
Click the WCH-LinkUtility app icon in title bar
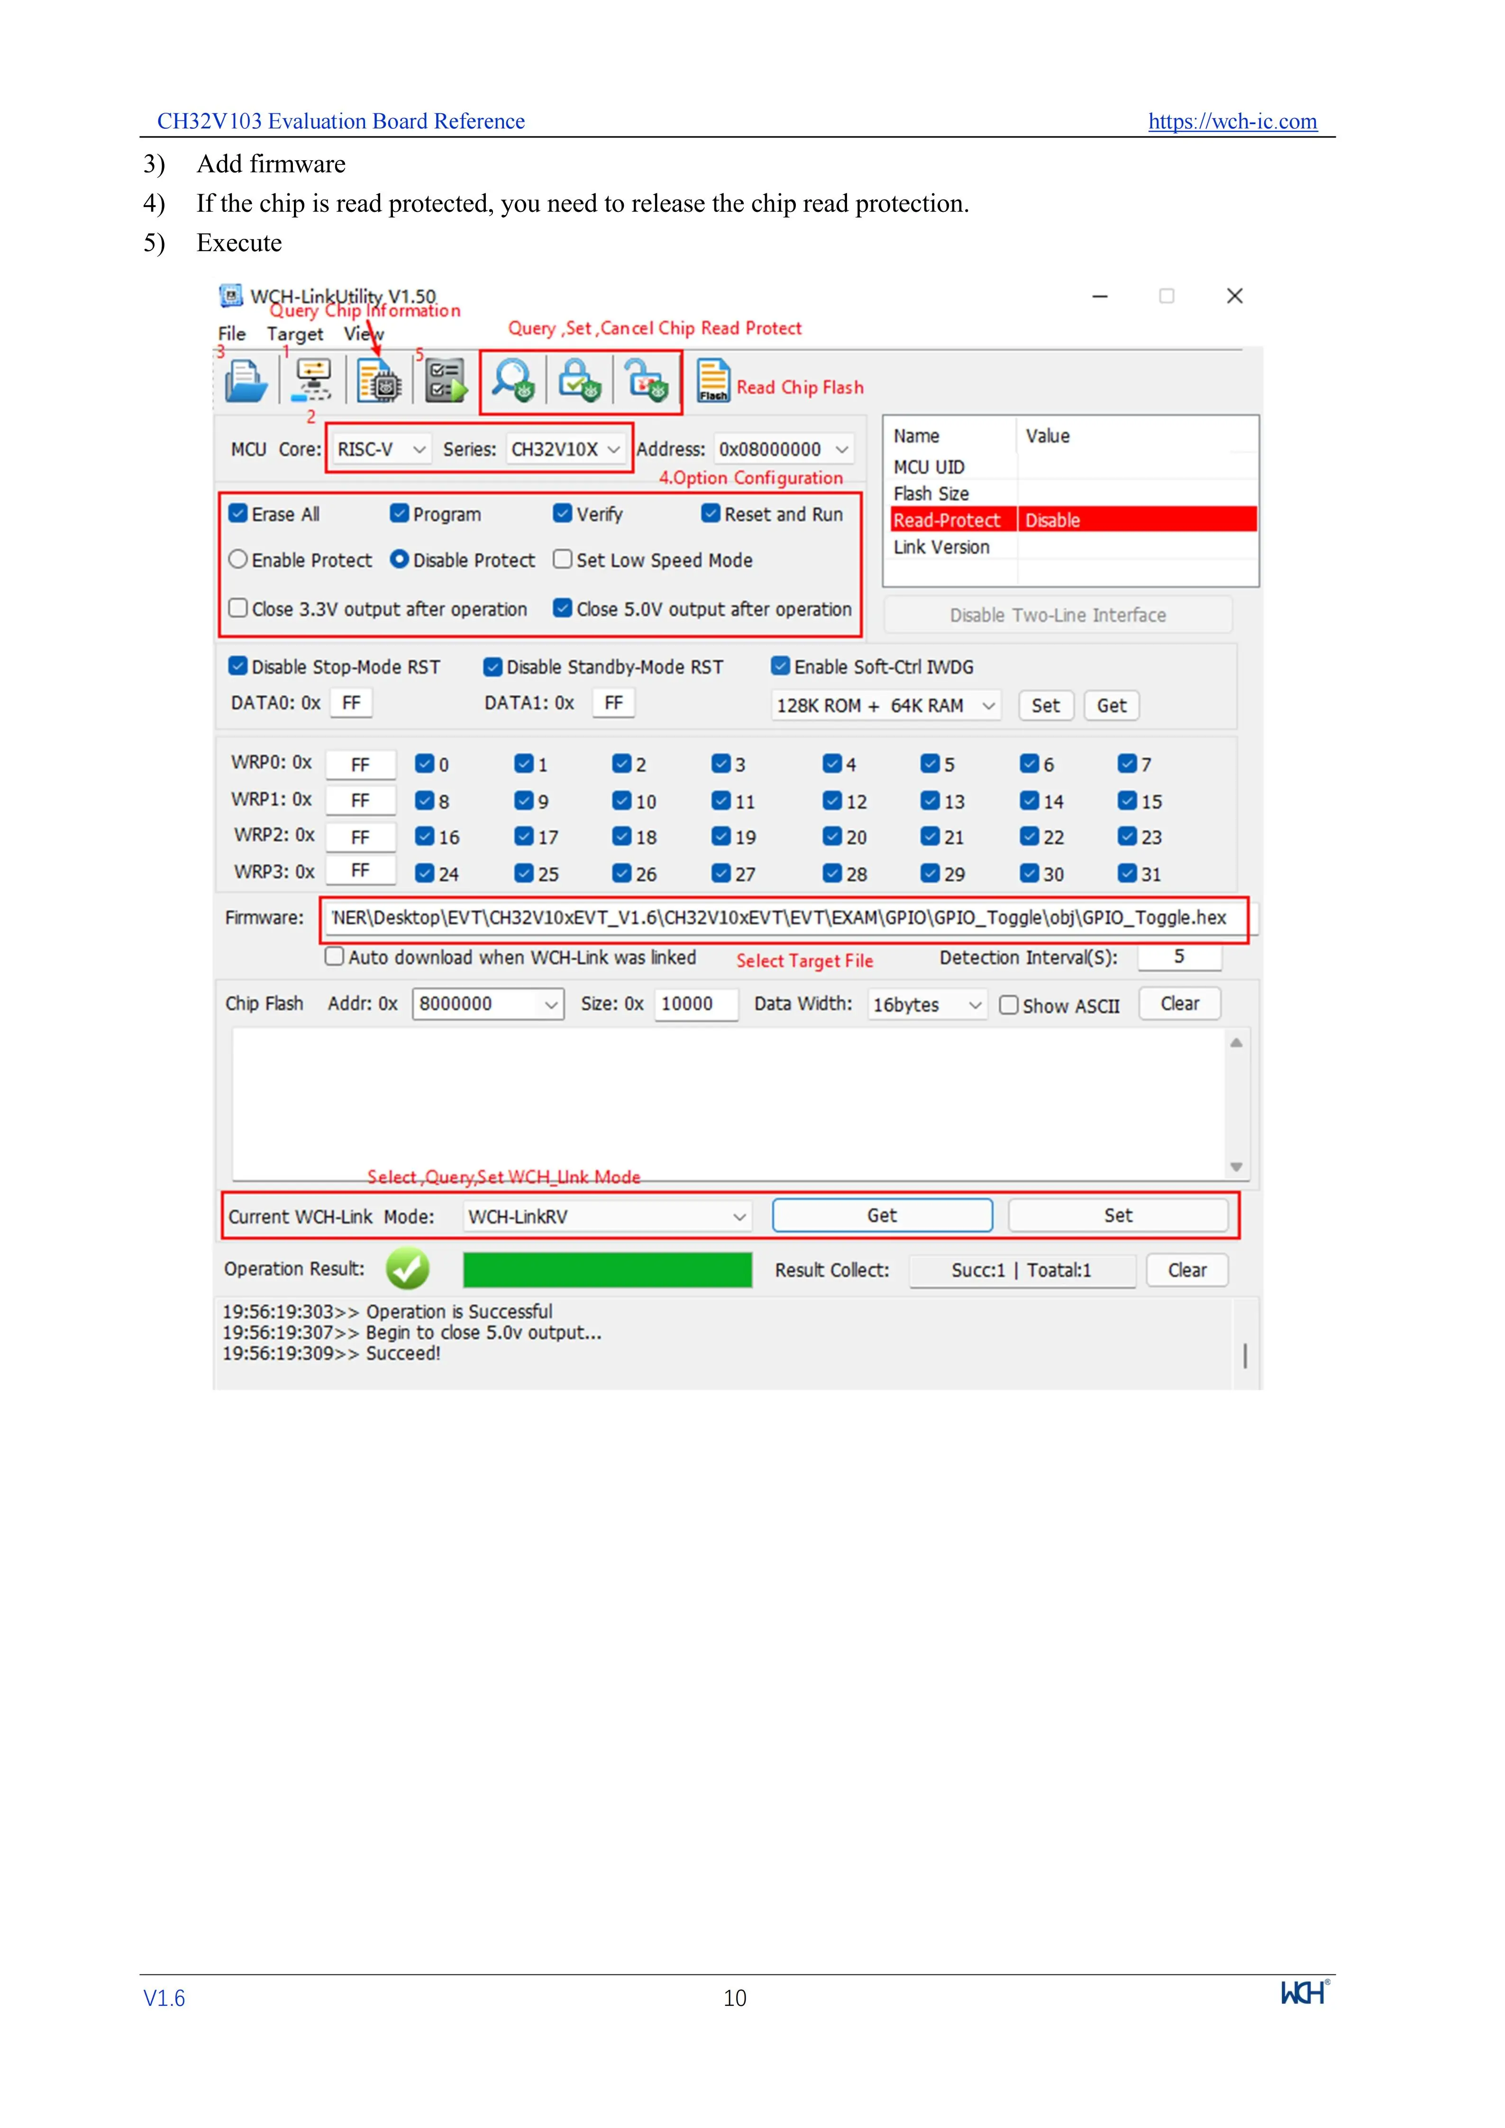[x=231, y=296]
